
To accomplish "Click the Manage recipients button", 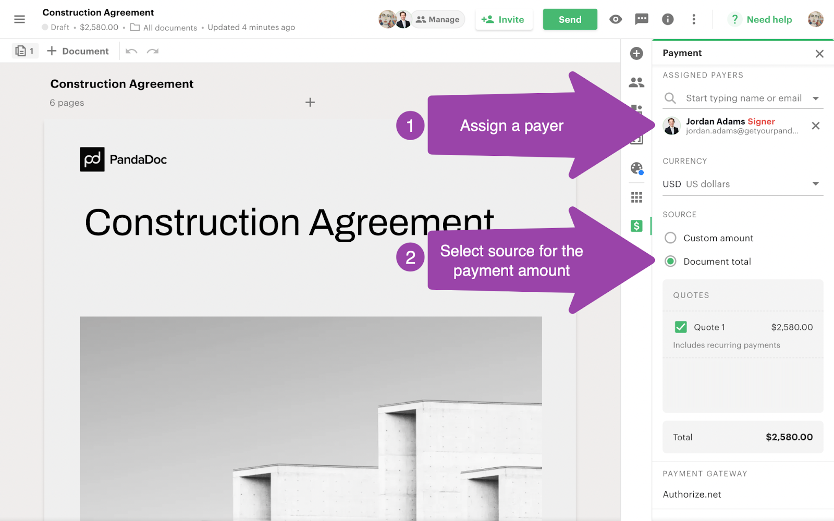I will pos(438,20).
